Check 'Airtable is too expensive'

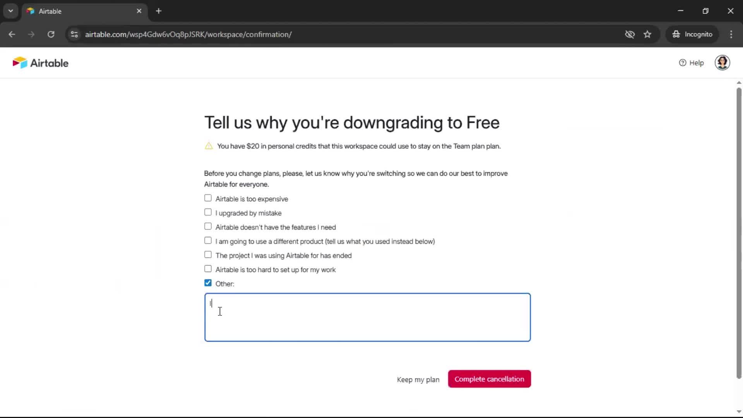tap(208, 198)
